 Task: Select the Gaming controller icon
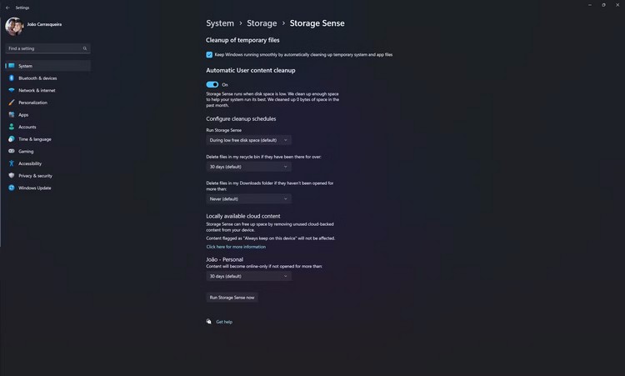tap(11, 151)
